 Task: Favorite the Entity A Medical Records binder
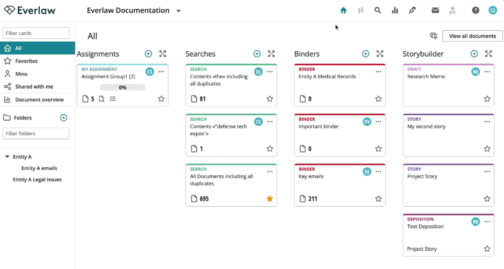[x=378, y=99]
